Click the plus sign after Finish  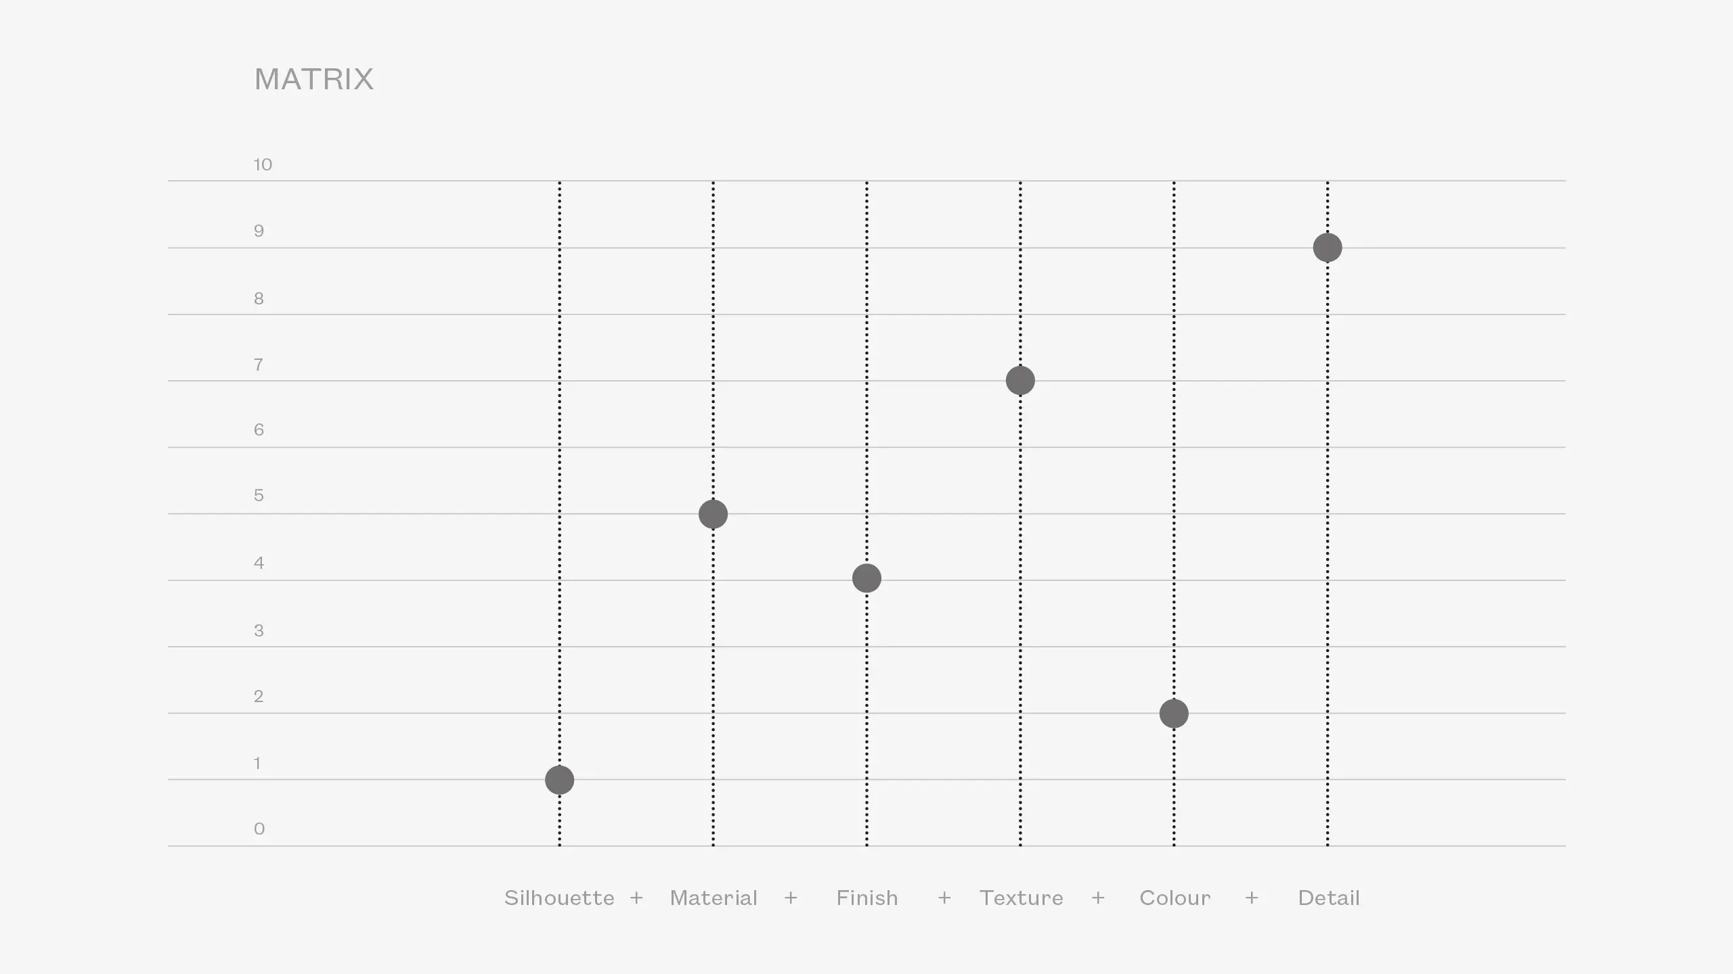point(944,898)
